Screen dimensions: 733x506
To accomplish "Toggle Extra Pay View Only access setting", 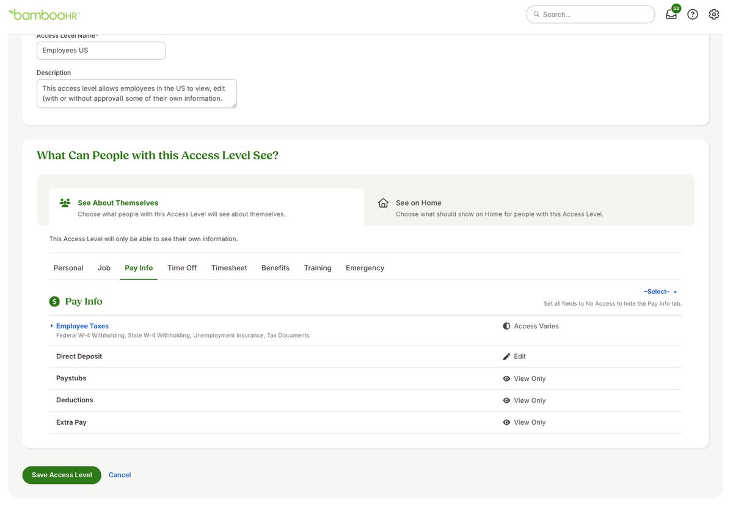I will coord(524,422).
